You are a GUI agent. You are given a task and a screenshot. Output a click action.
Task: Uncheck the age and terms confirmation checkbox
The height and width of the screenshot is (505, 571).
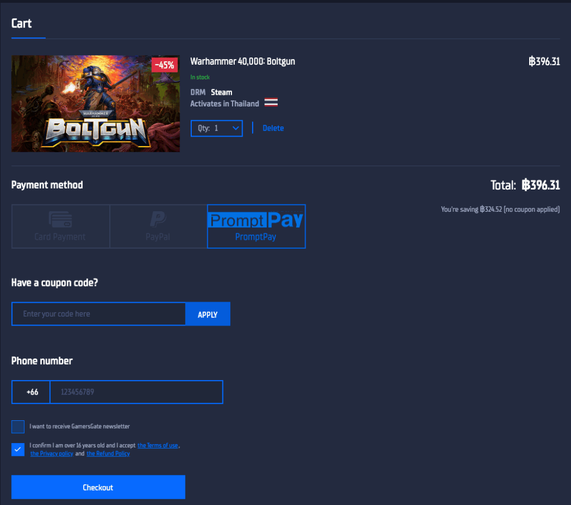(18, 449)
